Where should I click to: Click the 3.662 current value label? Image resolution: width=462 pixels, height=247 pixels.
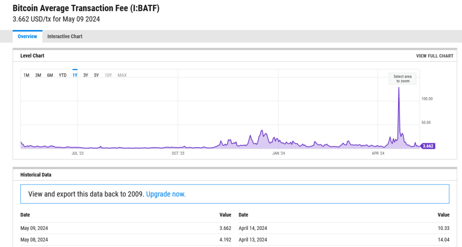click(x=428, y=146)
